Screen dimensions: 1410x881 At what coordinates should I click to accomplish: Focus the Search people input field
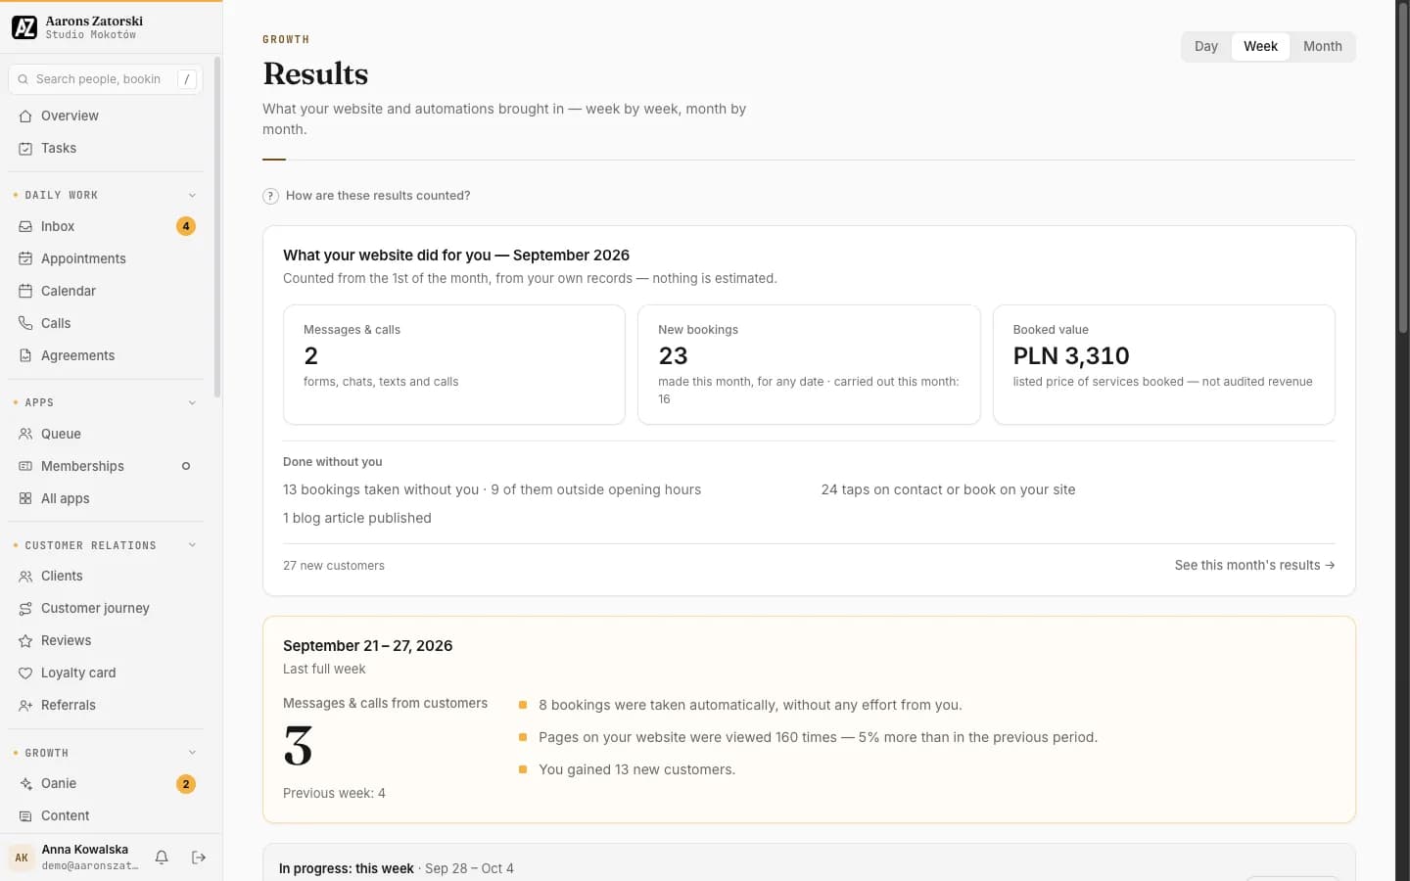click(x=106, y=79)
